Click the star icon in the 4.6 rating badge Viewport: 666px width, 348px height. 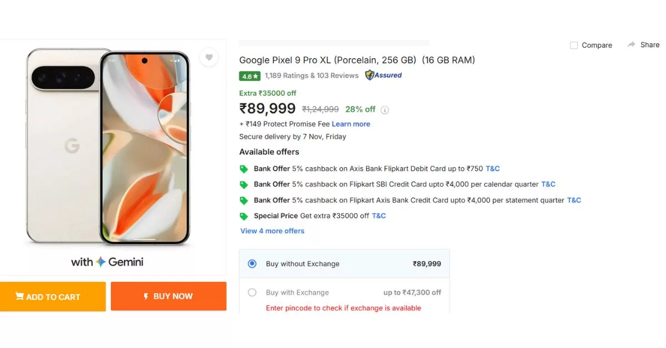pyautogui.click(x=254, y=75)
